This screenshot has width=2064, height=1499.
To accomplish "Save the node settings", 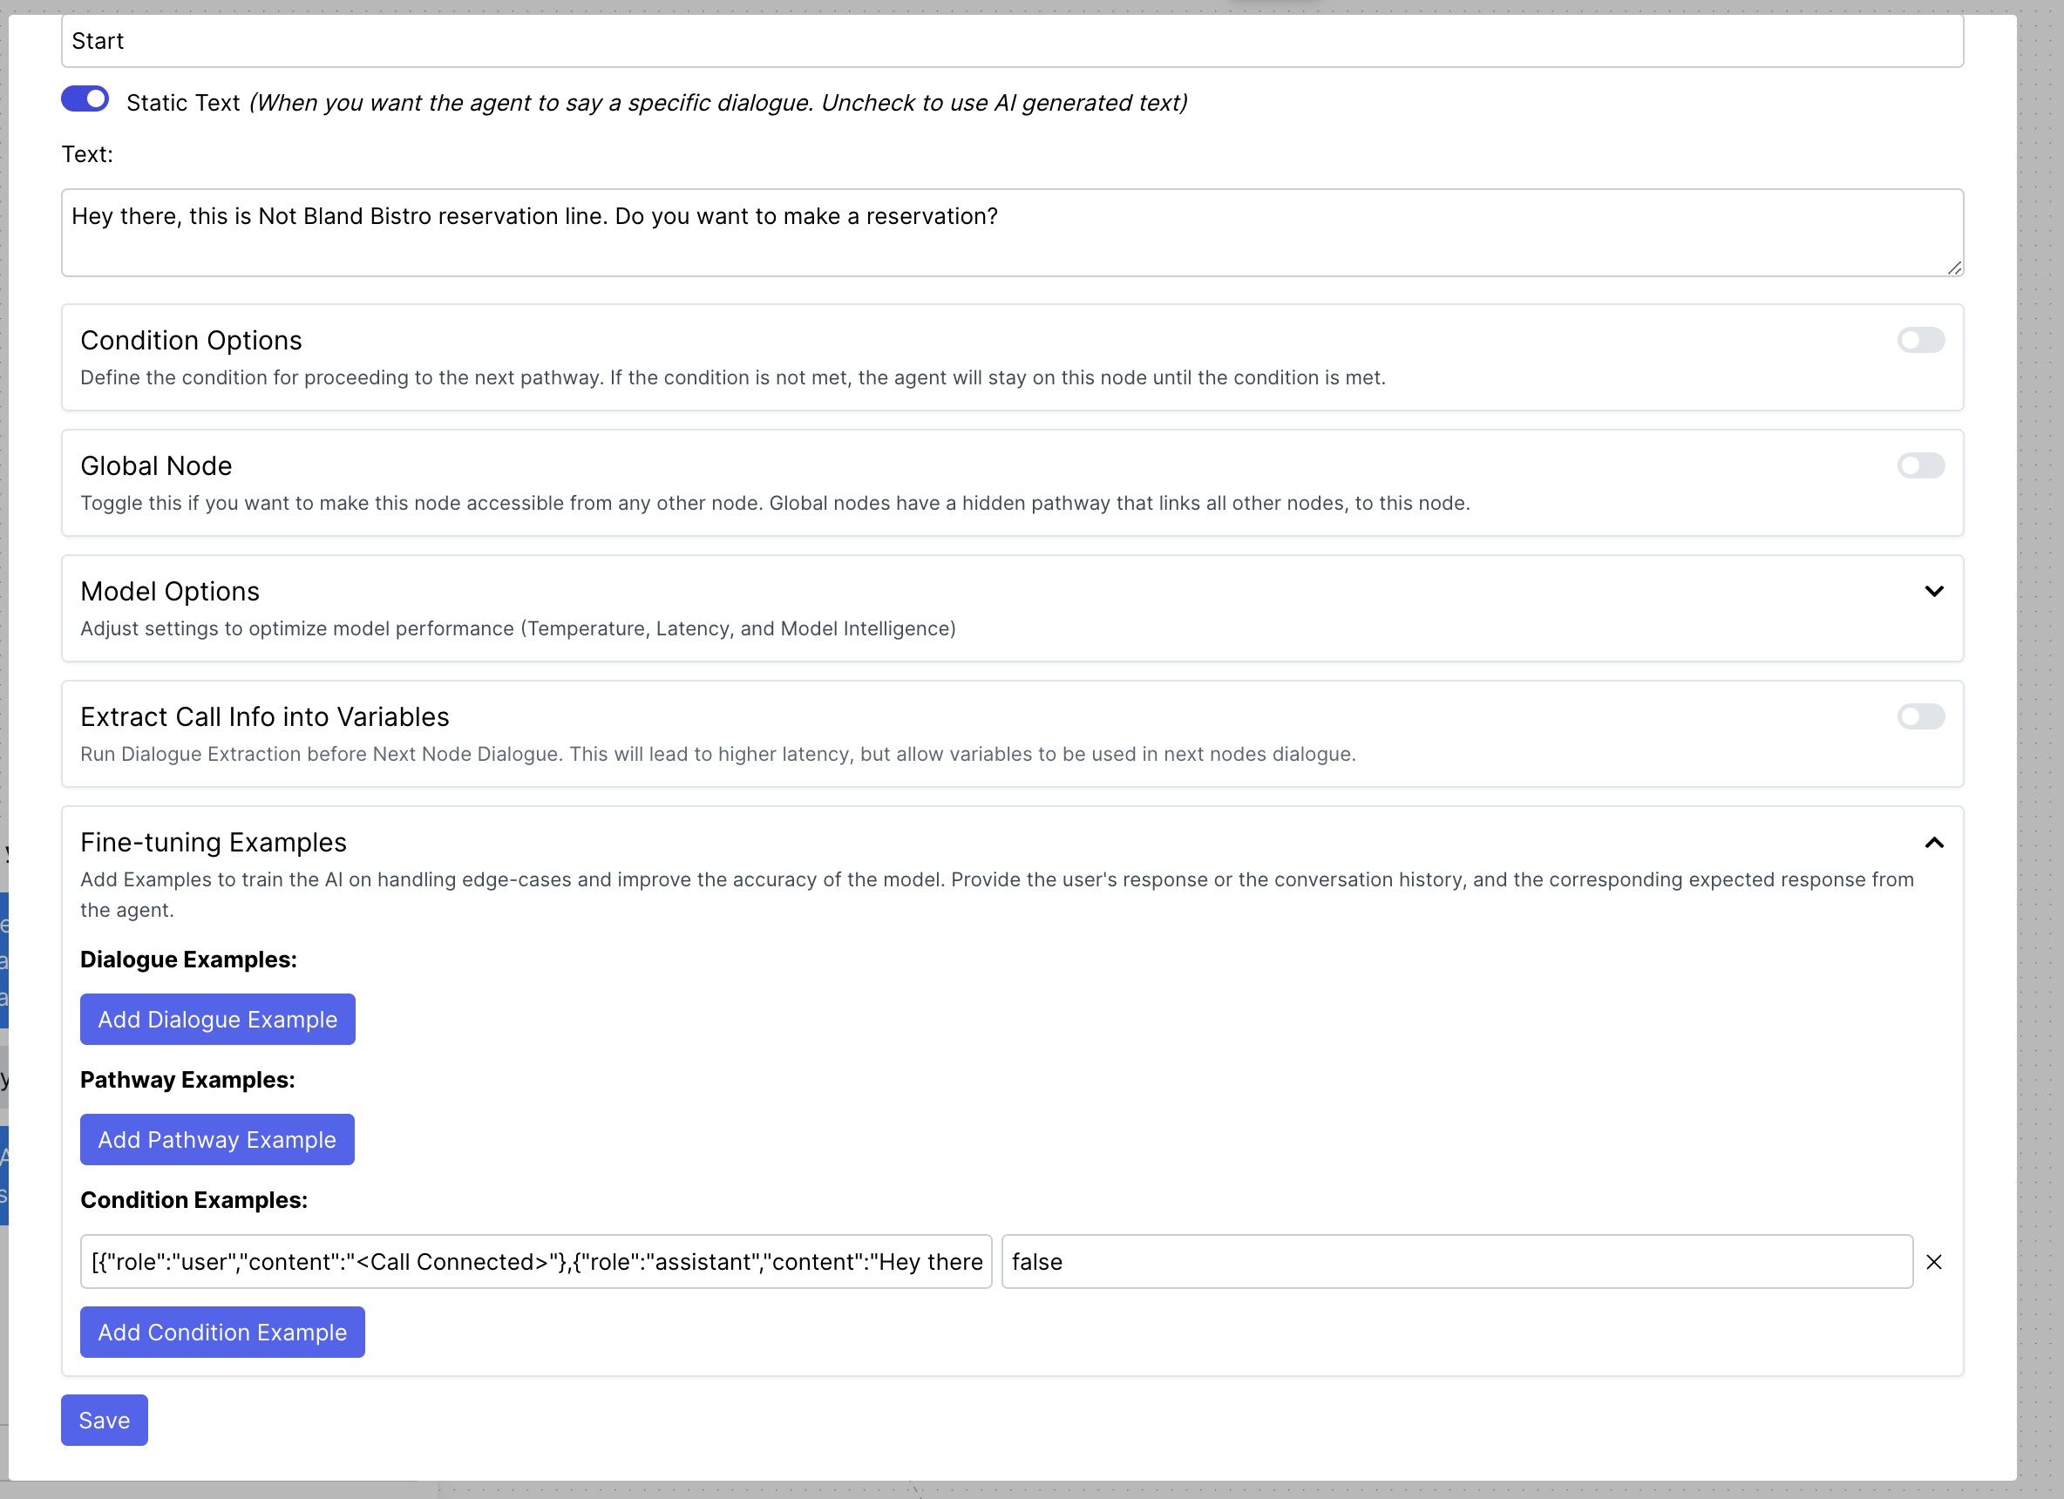I will 105,1421.
